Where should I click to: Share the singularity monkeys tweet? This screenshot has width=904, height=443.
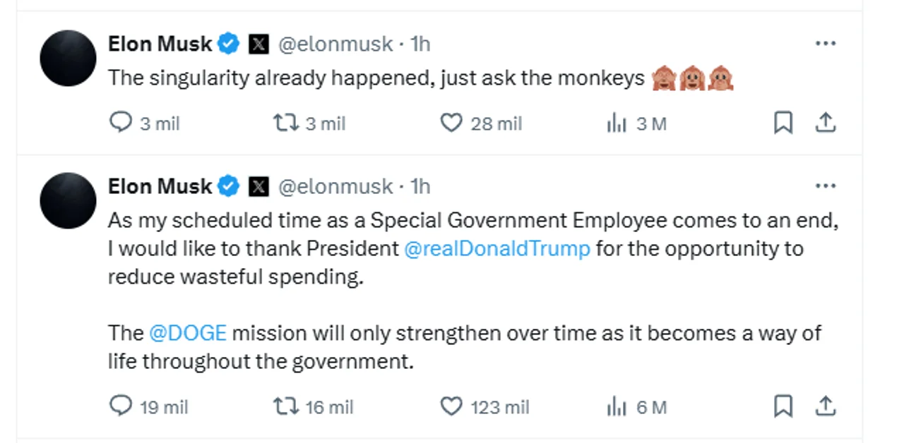(x=825, y=123)
